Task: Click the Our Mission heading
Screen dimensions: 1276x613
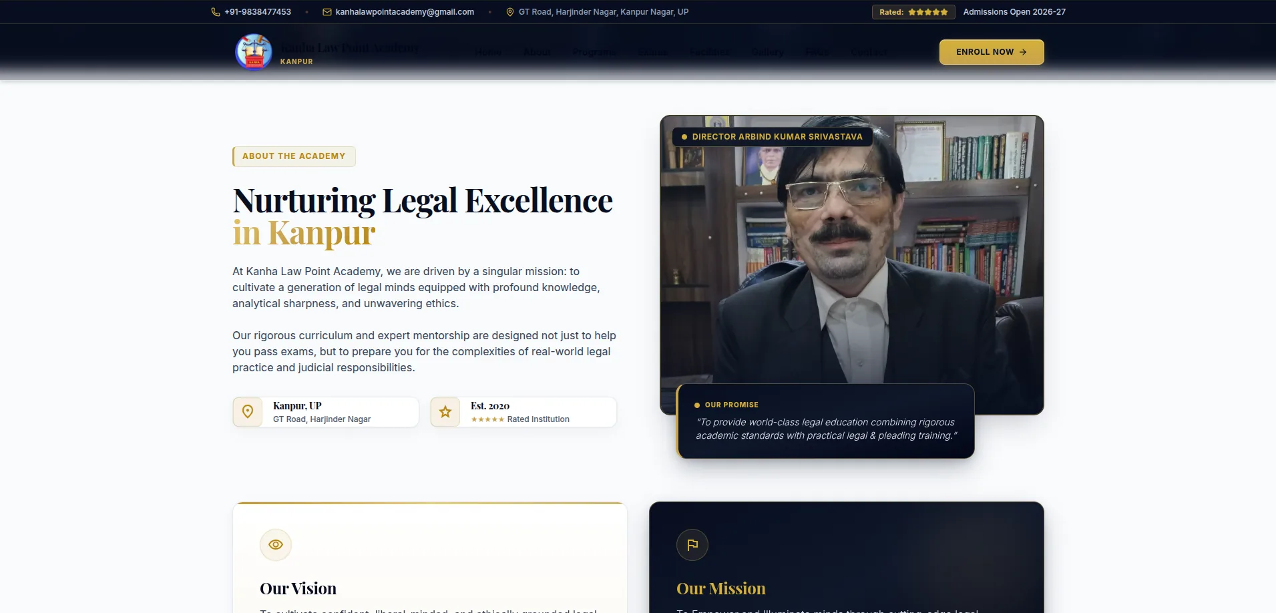Action: pos(721,588)
